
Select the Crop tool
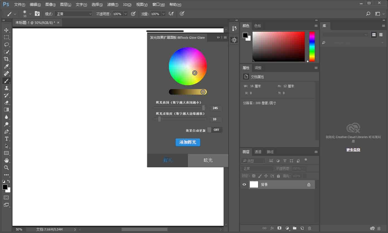6,59
